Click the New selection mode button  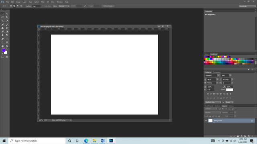pyautogui.click(x=11, y=6)
